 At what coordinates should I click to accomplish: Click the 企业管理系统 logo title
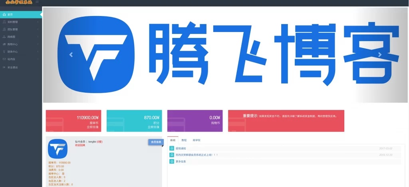coord(19,2)
